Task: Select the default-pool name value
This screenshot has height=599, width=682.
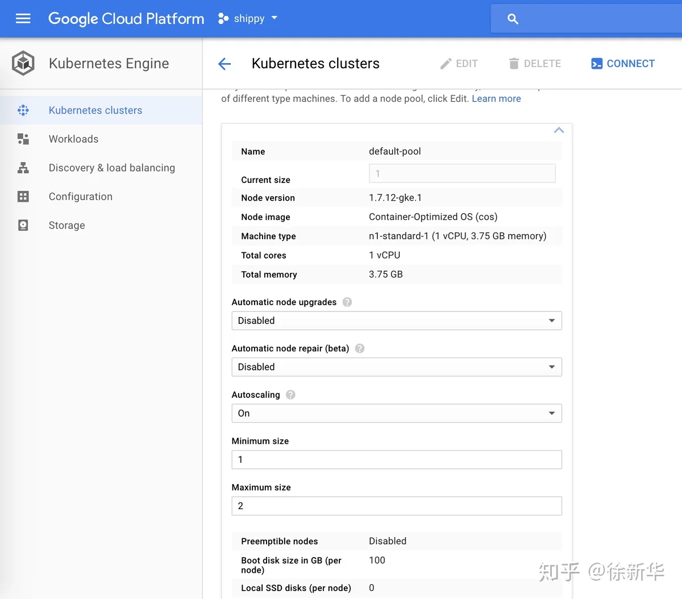Action: click(x=395, y=151)
